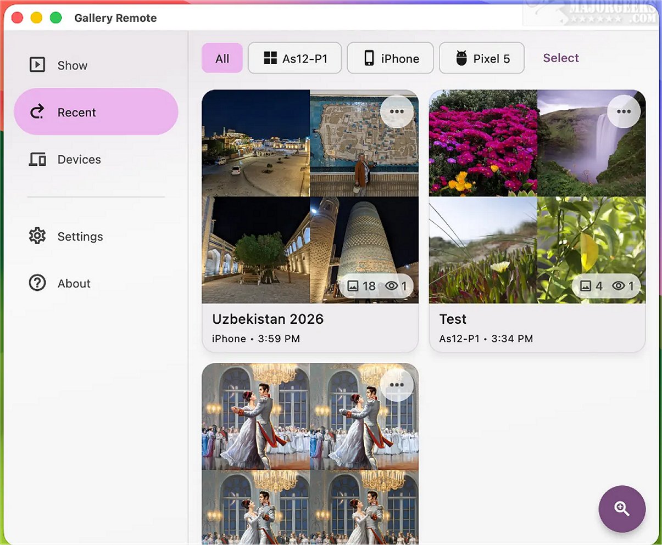Open more options for Test album
The image size is (662, 545).
[624, 111]
